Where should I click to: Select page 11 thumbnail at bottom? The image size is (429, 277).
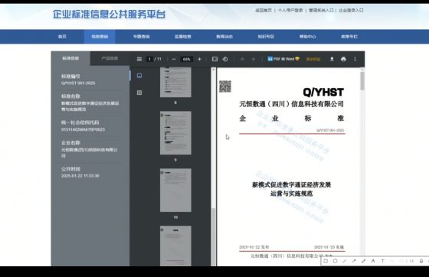[175, 246]
